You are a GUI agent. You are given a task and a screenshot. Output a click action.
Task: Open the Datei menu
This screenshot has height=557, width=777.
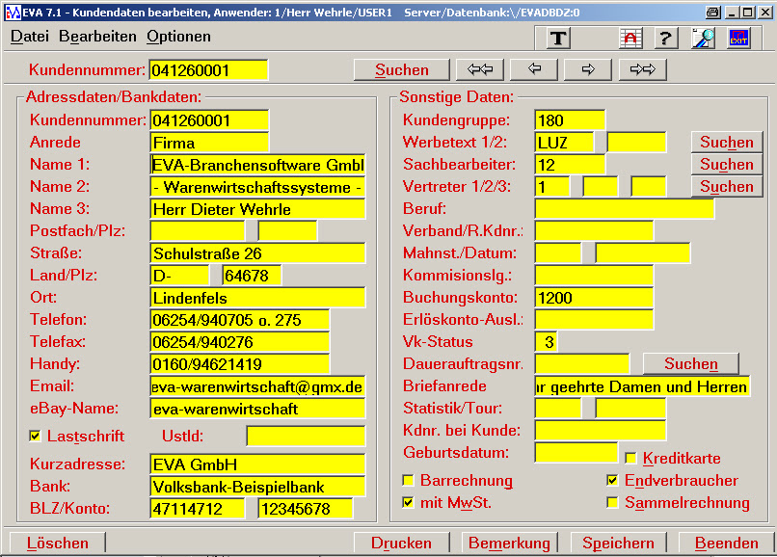coord(30,37)
